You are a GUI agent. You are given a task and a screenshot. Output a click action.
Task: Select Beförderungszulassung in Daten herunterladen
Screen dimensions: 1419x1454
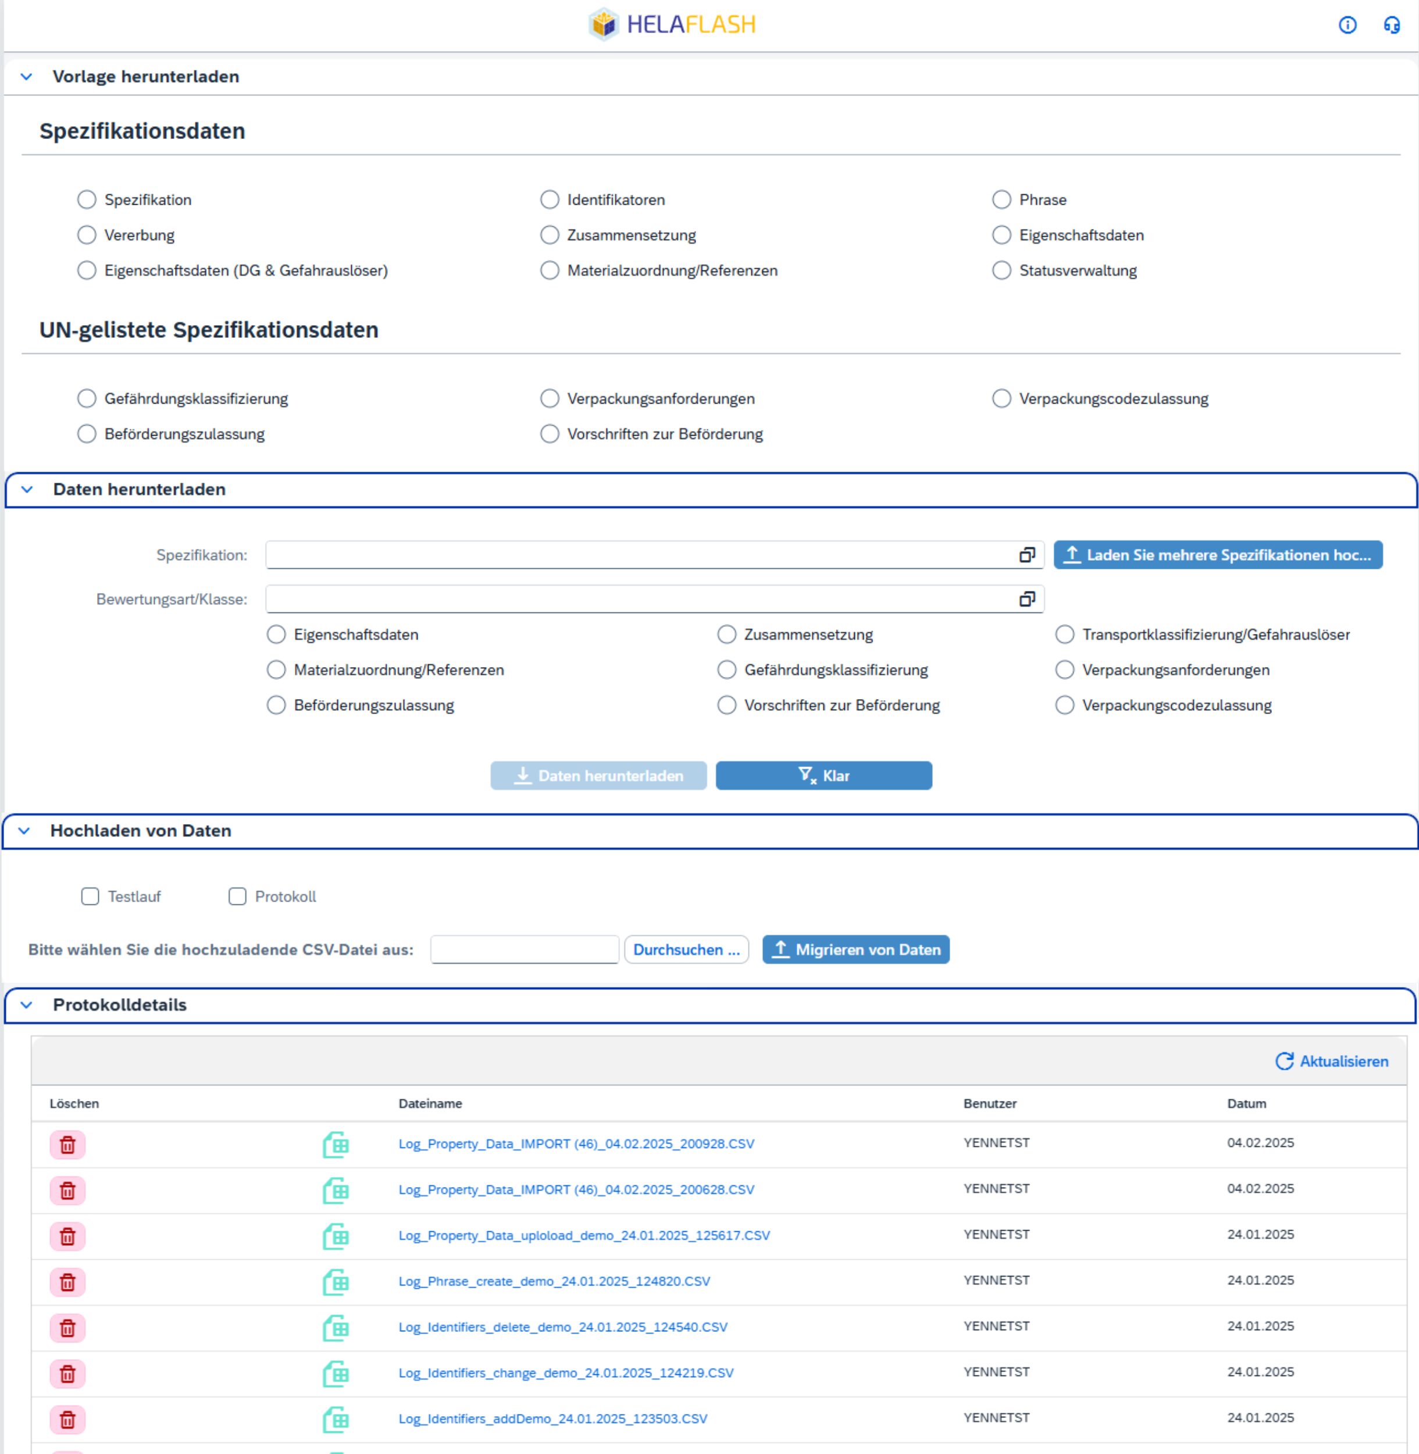point(276,705)
